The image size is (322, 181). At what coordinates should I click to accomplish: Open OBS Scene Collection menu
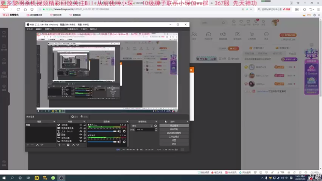[72, 29]
